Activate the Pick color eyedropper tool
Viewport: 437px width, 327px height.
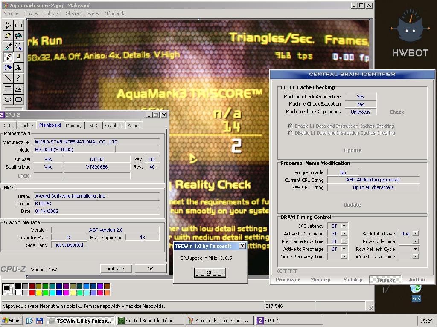[x=8, y=46]
